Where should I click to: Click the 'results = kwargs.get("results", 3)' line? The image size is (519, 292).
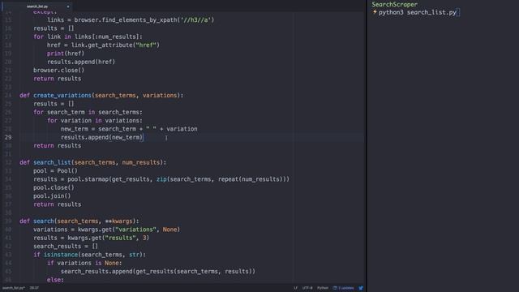(x=92, y=238)
